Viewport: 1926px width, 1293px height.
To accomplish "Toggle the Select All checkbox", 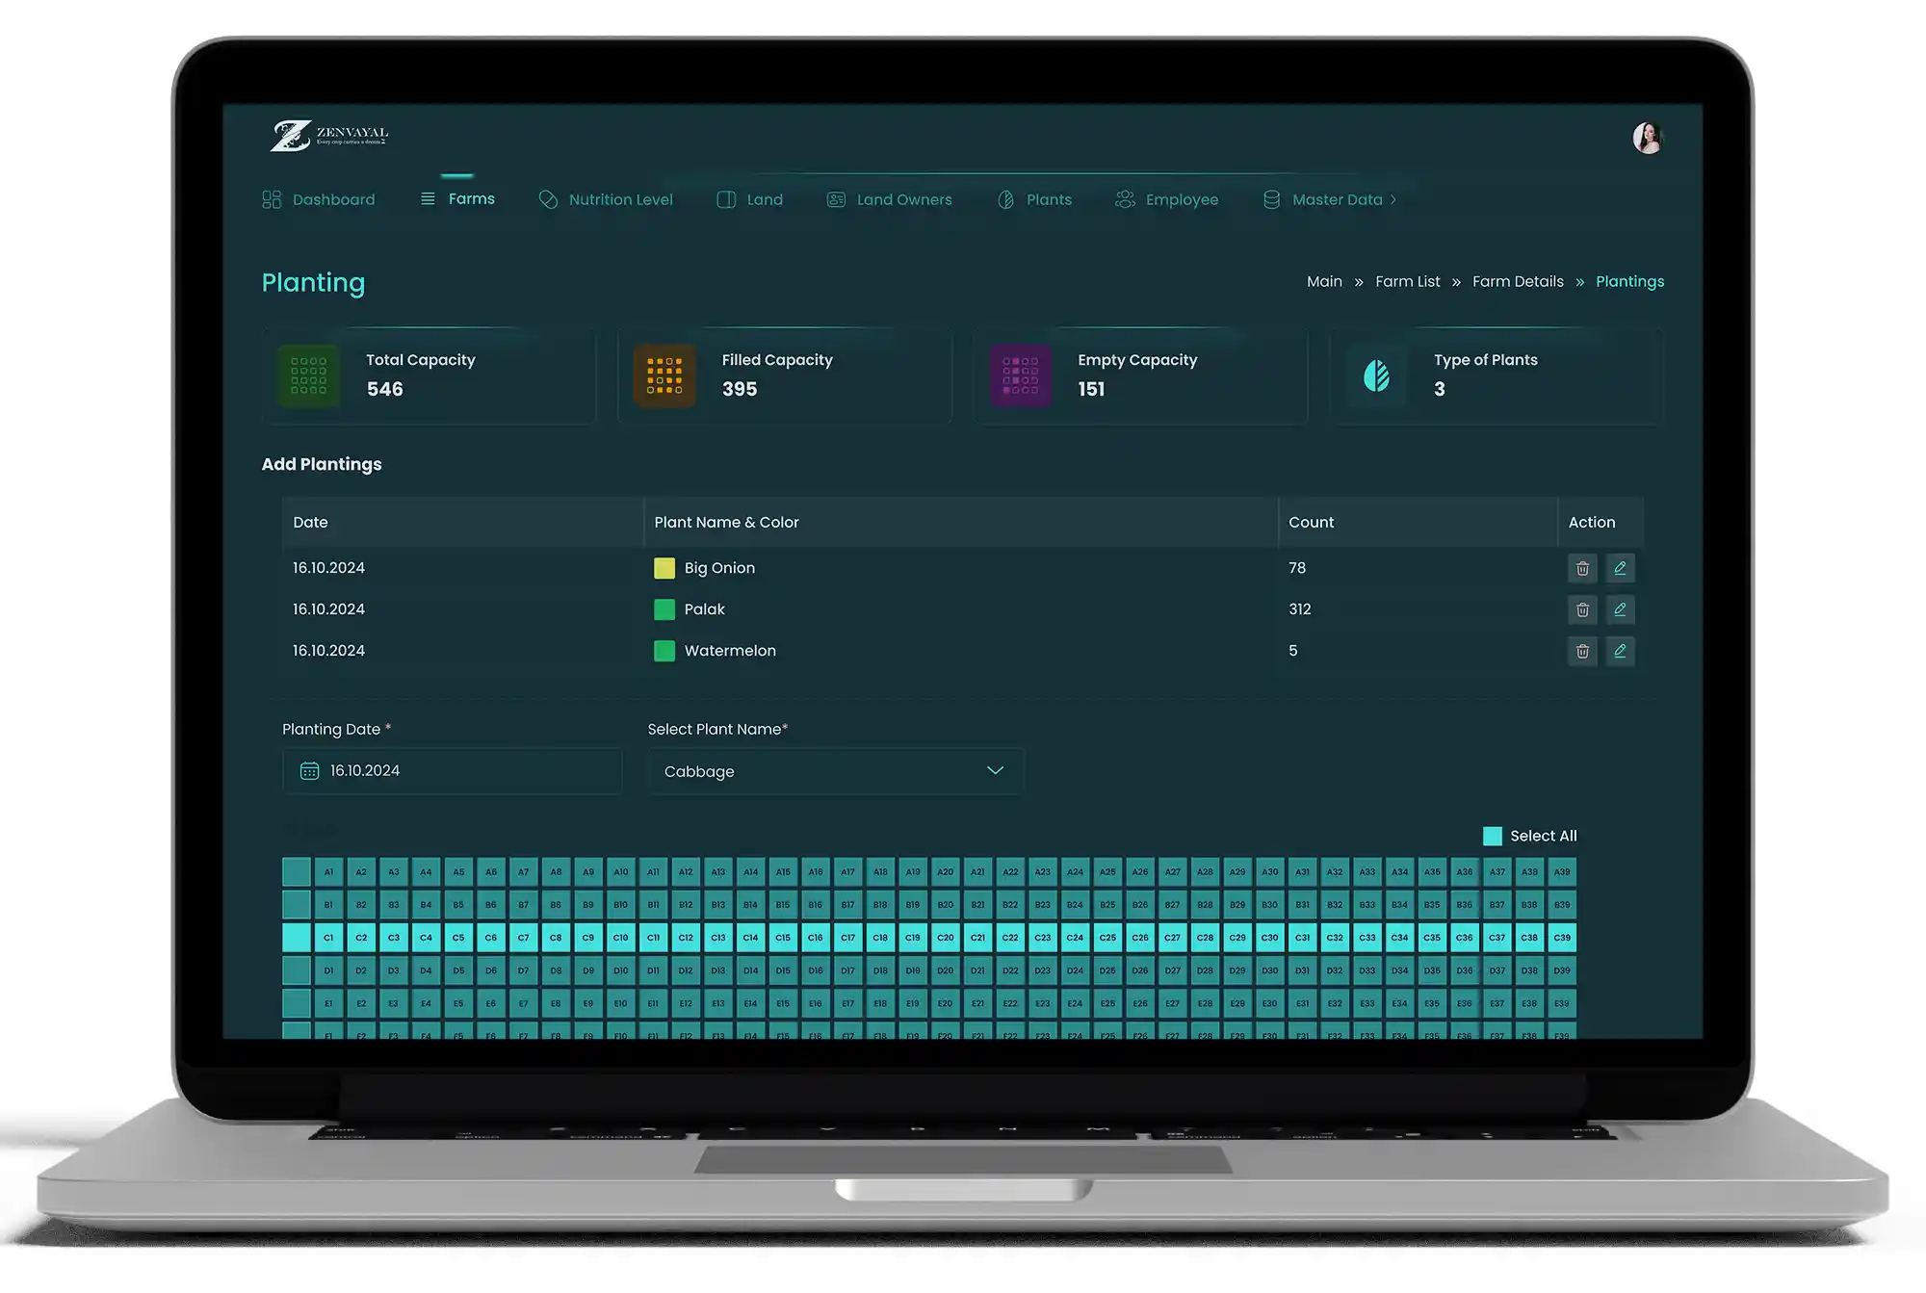I will click(1492, 836).
